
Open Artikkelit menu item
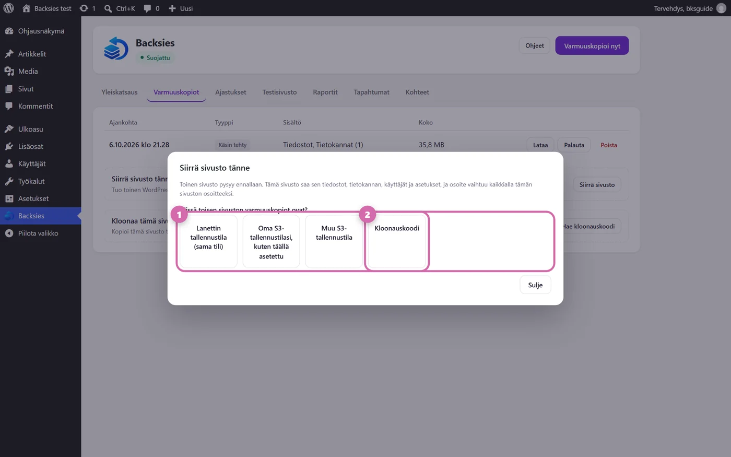(41, 54)
